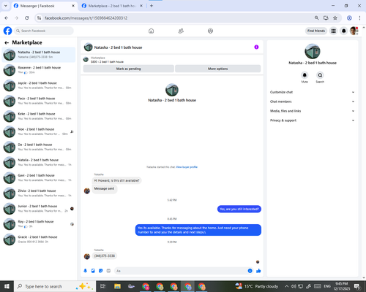Open the account profile picture menu

point(354,31)
